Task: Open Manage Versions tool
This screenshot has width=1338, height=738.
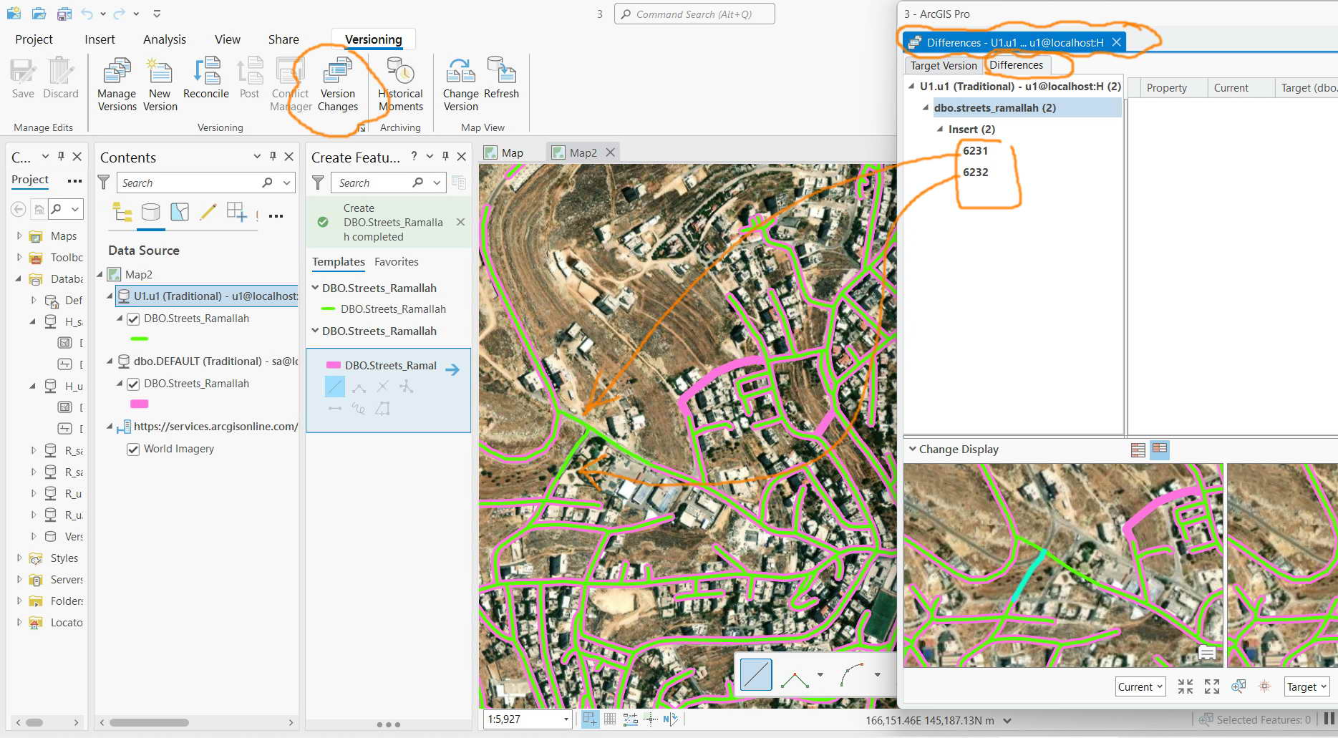Action: coord(117,85)
